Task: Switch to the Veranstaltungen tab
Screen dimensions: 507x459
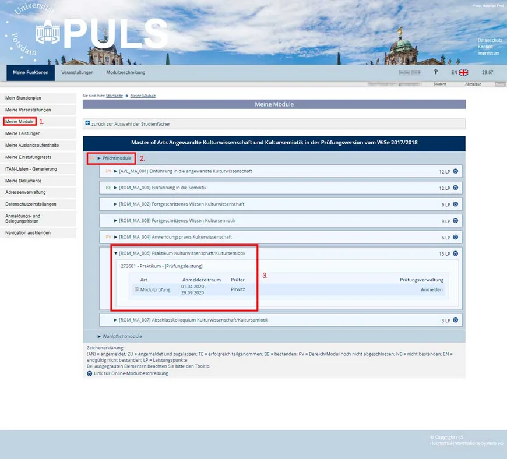Action: pos(78,73)
